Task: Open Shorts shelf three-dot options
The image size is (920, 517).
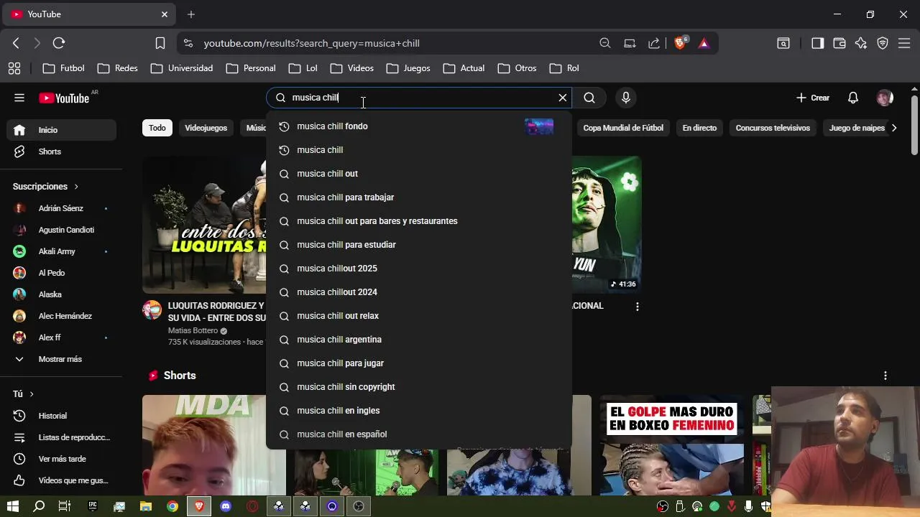Action: (885, 376)
